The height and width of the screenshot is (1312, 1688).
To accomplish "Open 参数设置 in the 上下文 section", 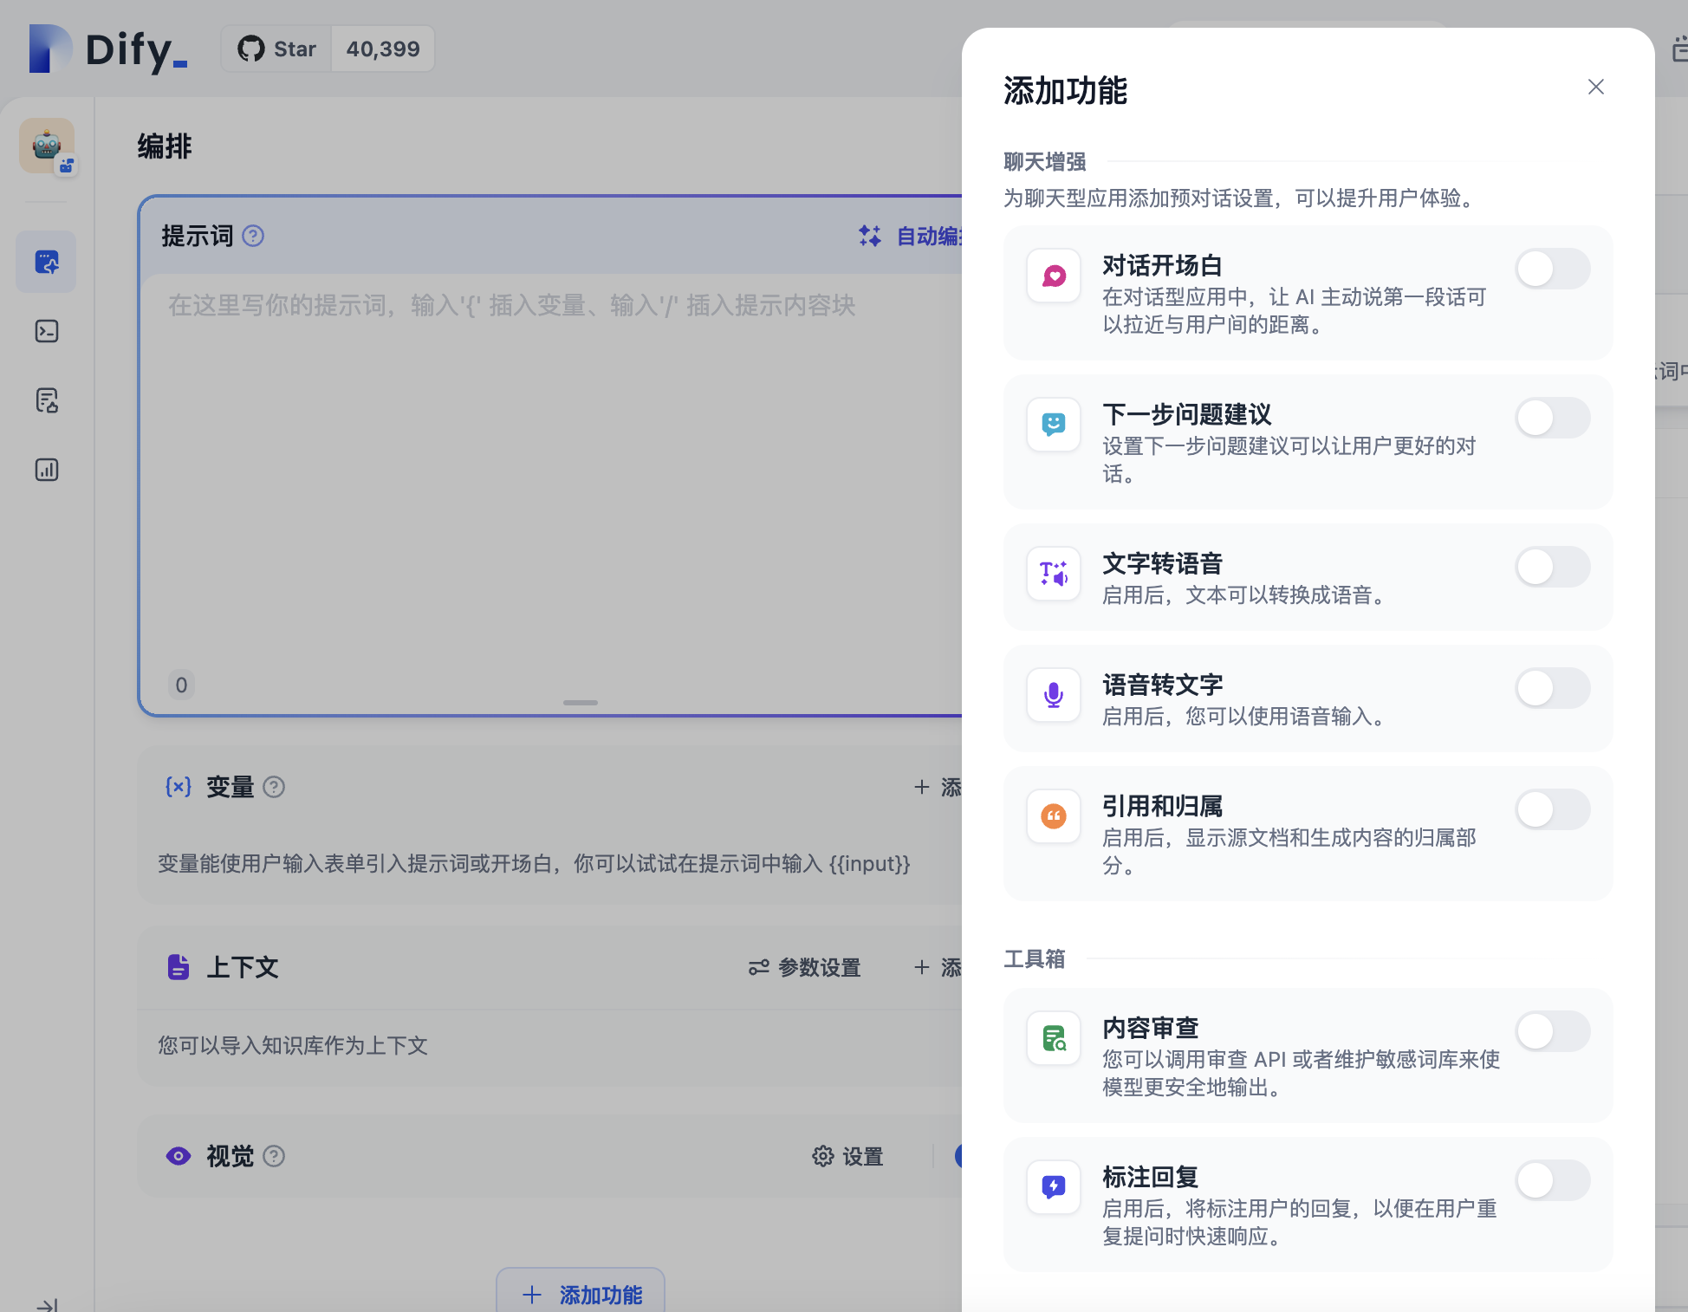I will coord(804,968).
